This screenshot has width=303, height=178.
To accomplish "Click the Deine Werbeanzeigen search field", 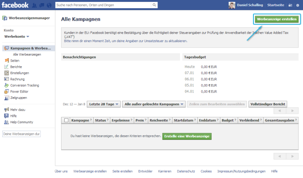I will 22,134.
